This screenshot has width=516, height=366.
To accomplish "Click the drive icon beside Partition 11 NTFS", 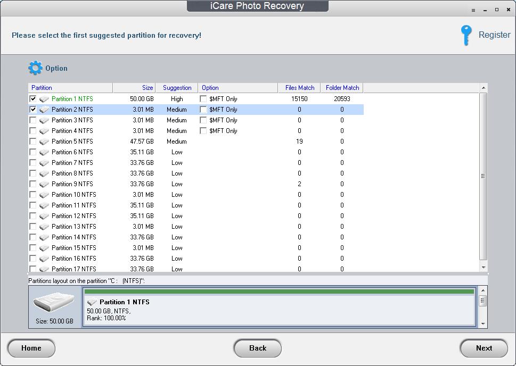I will [44, 205].
